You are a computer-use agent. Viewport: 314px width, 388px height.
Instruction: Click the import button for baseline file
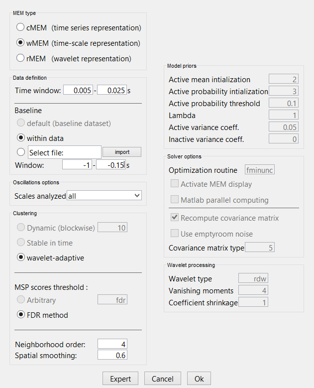121,152
